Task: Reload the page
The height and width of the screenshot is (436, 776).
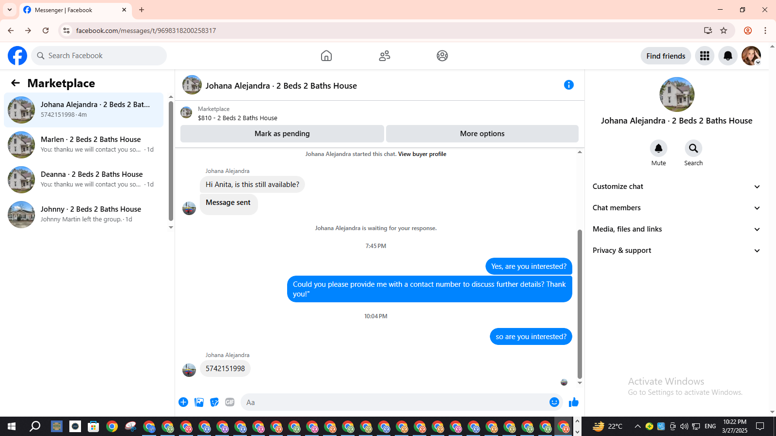Action: [46, 31]
